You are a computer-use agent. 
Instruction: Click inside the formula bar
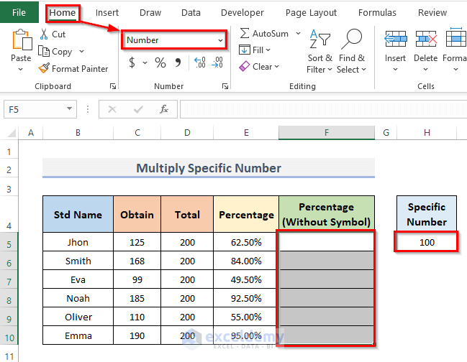(x=317, y=109)
